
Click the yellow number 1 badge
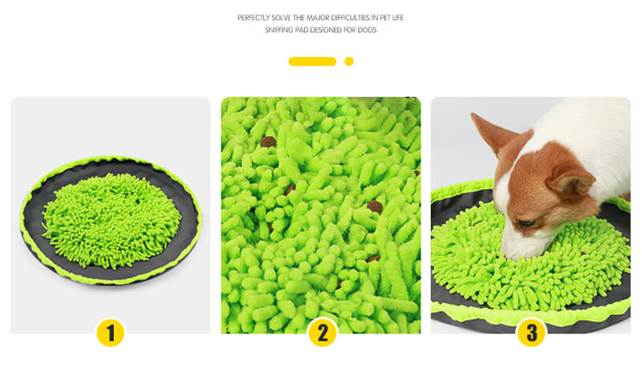click(x=111, y=333)
